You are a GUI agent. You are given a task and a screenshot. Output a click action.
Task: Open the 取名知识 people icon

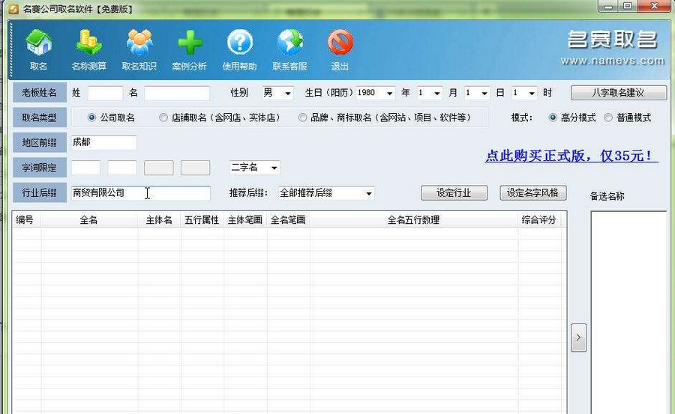click(x=139, y=43)
